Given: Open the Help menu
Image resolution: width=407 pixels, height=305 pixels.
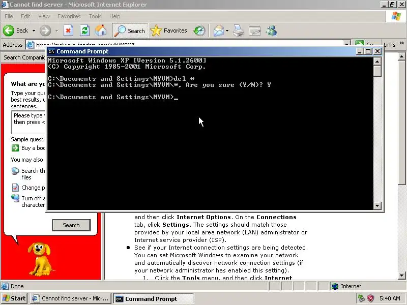Looking at the screenshot, I should coord(115,16).
